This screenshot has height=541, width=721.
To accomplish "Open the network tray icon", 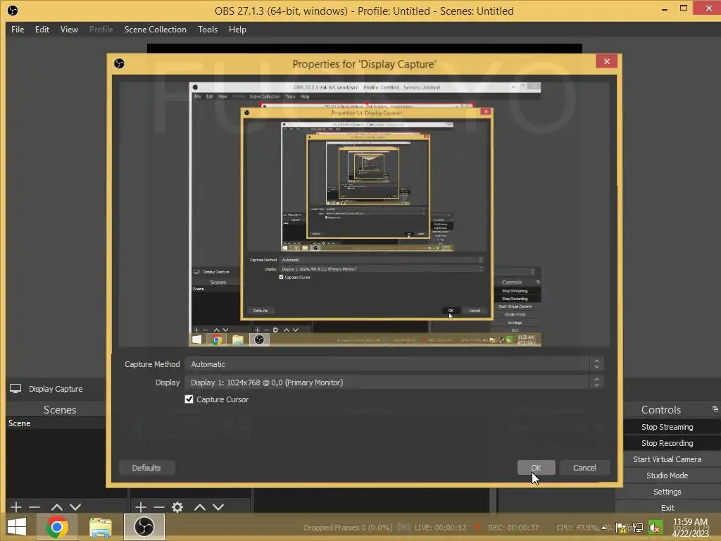I will tap(638, 528).
